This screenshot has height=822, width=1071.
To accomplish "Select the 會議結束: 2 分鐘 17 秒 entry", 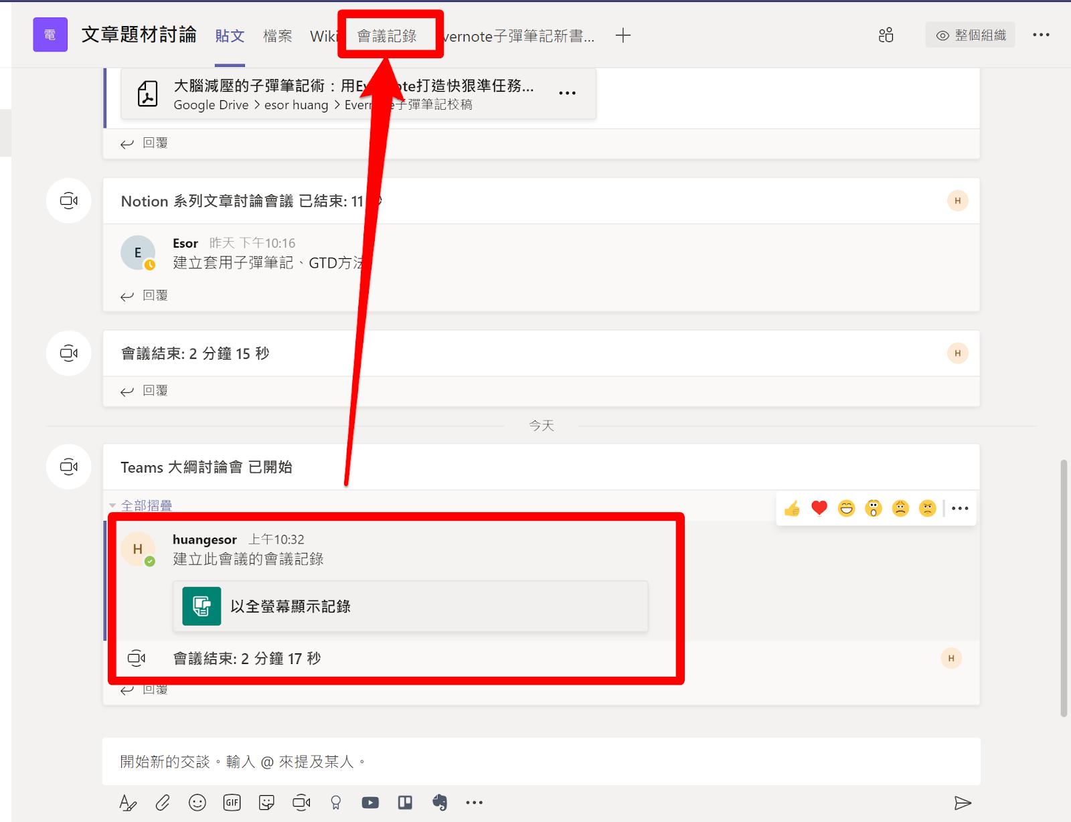I will point(247,659).
